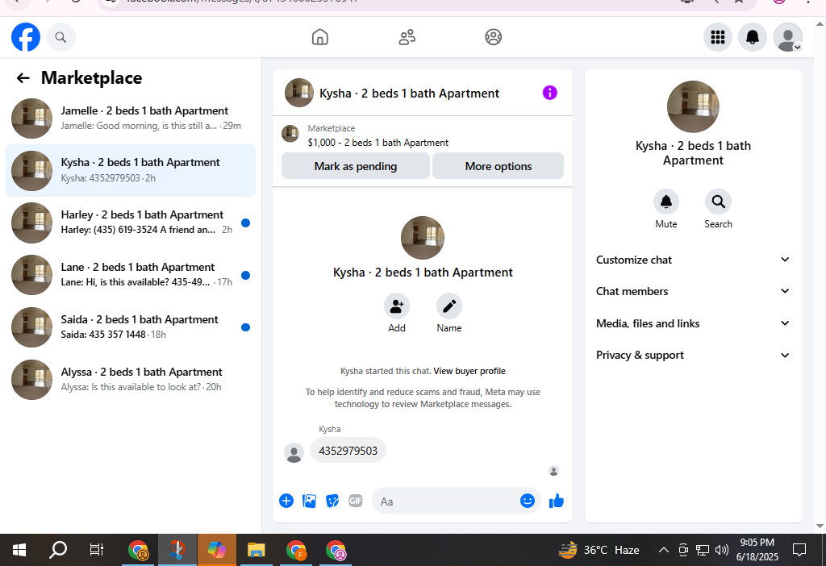This screenshot has height=566, width=826.
Task: Expand Media, files and links section
Action: [x=693, y=323]
